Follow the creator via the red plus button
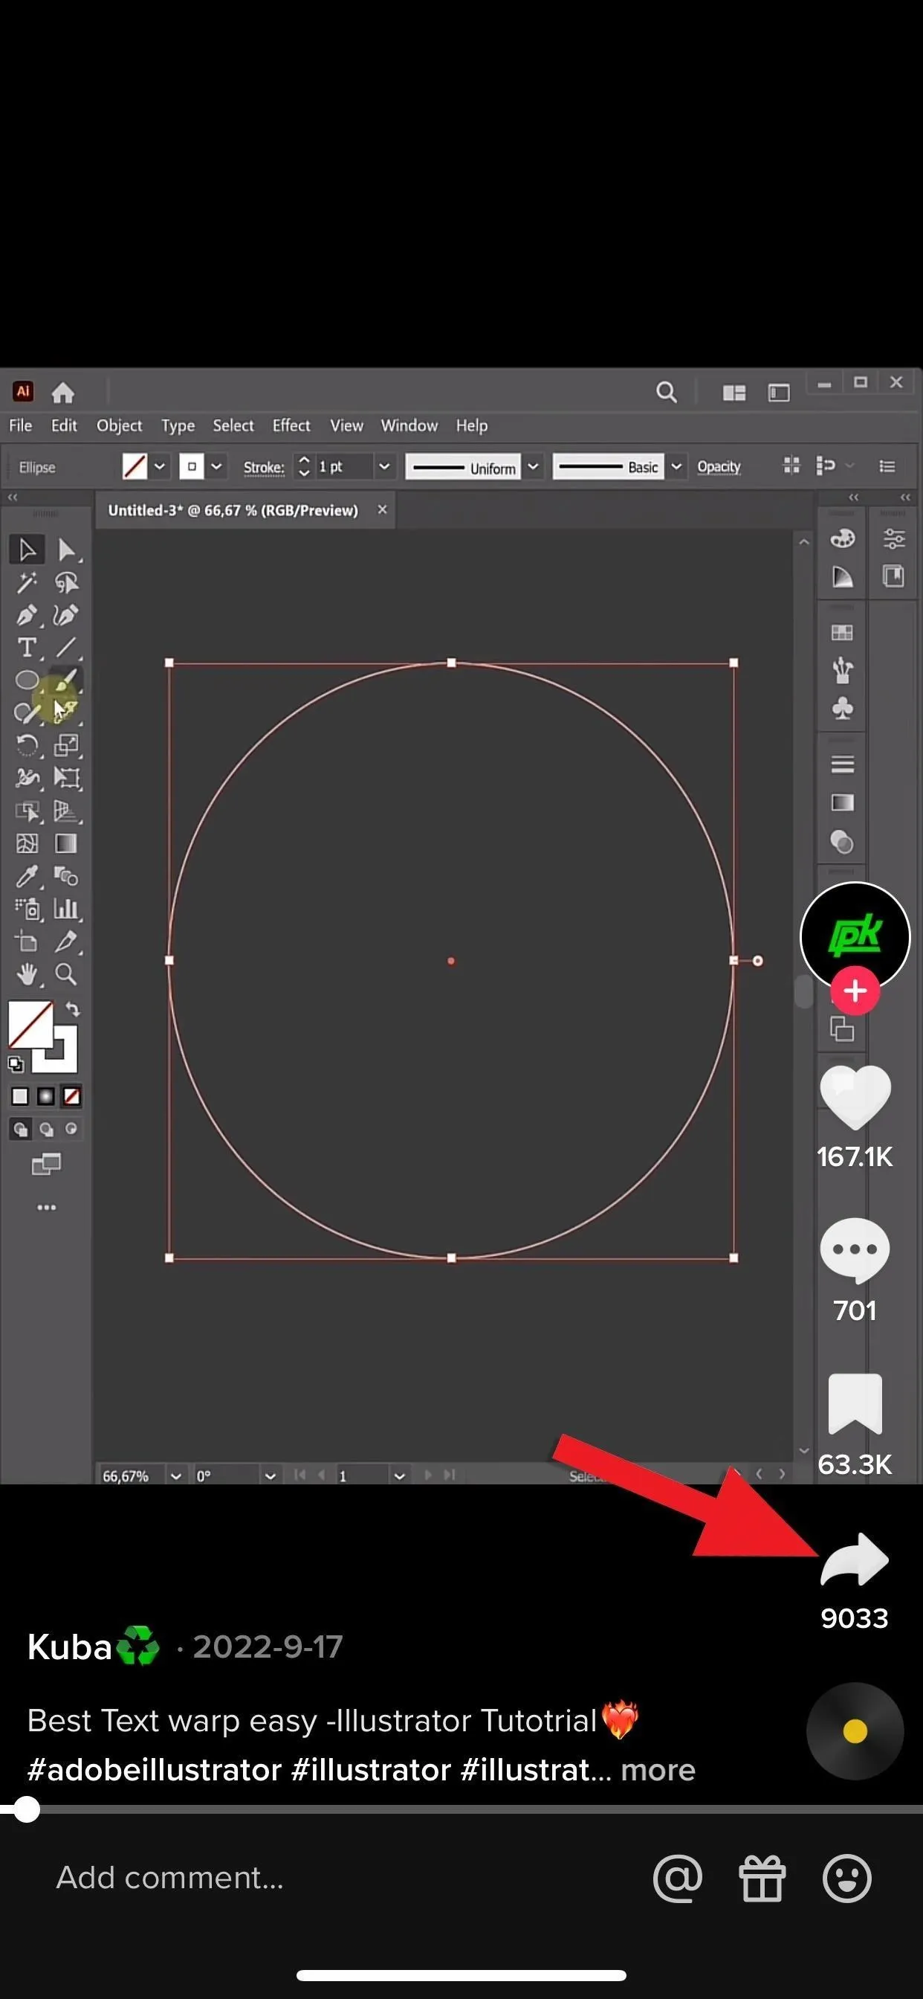This screenshot has height=1999, width=923. (855, 991)
